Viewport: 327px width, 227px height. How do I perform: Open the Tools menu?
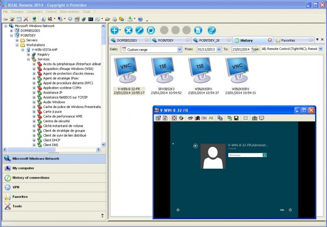[x=87, y=12]
